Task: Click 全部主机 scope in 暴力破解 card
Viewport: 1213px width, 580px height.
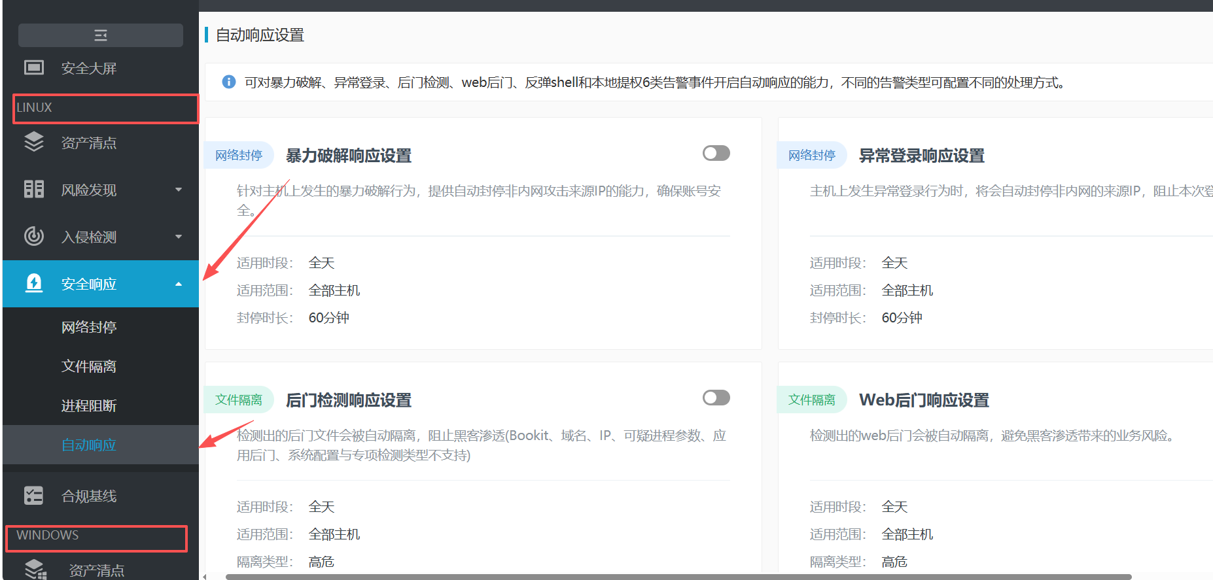Action: [334, 290]
